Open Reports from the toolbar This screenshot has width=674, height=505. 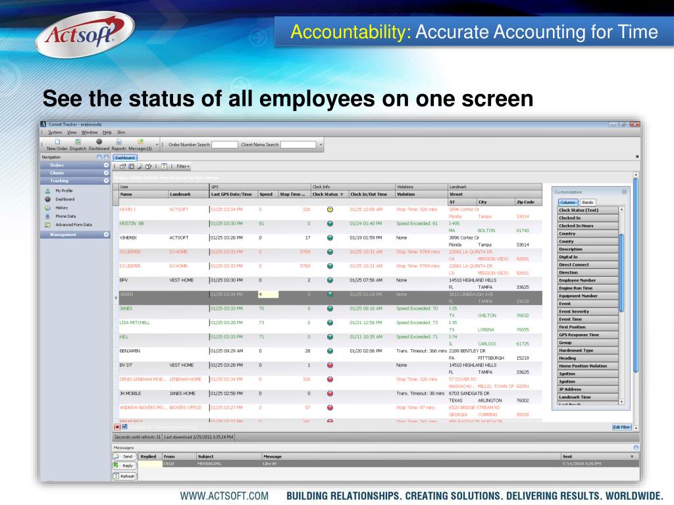(119, 145)
